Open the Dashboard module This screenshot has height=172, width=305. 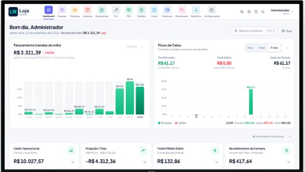48,12
